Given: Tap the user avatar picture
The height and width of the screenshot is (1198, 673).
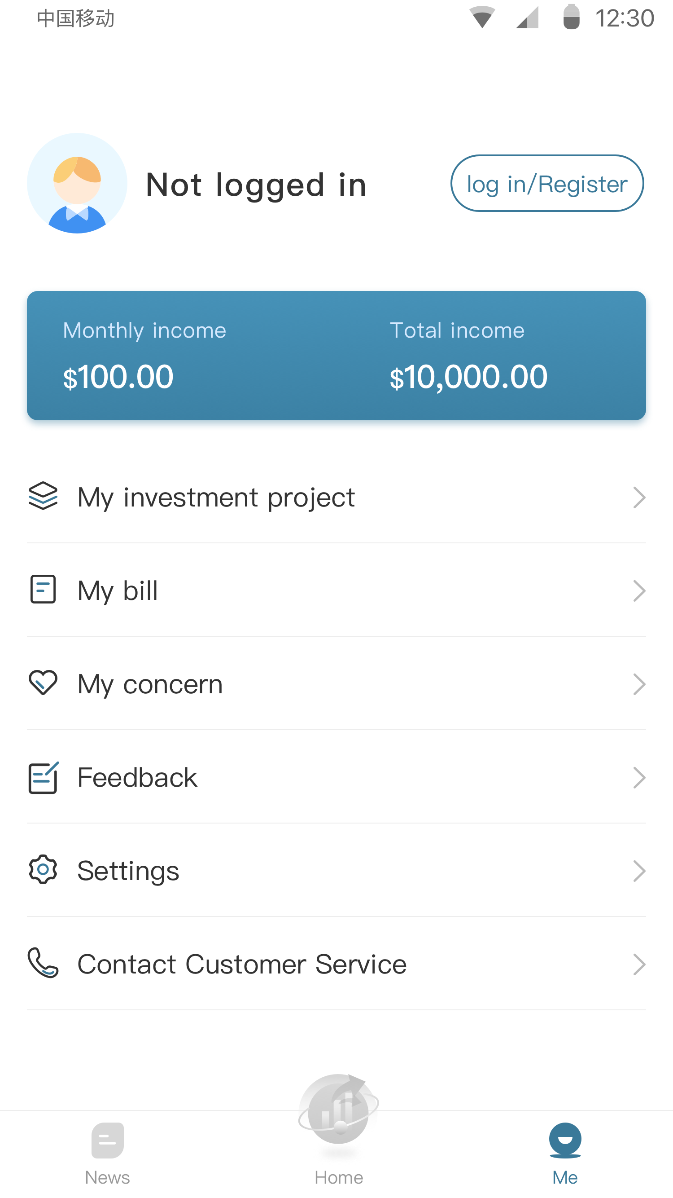Looking at the screenshot, I should (x=77, y=184).
